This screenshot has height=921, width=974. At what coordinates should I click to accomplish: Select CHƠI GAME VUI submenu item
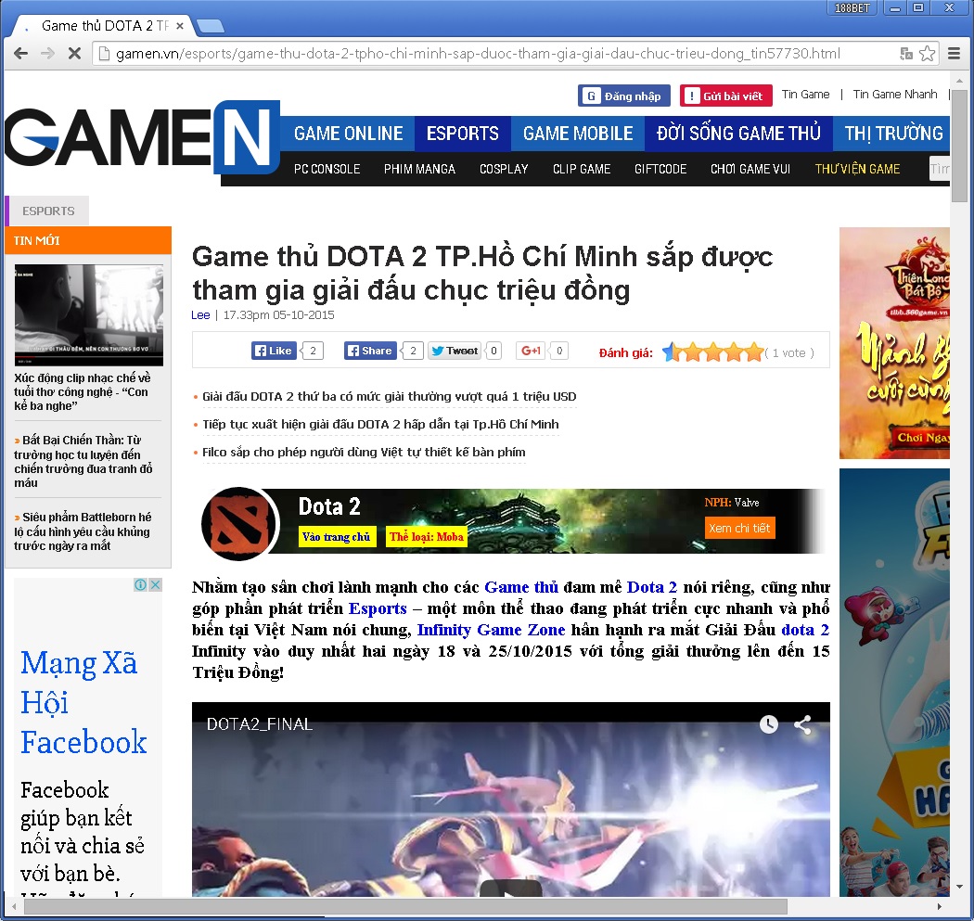click(x=750, y=169)
